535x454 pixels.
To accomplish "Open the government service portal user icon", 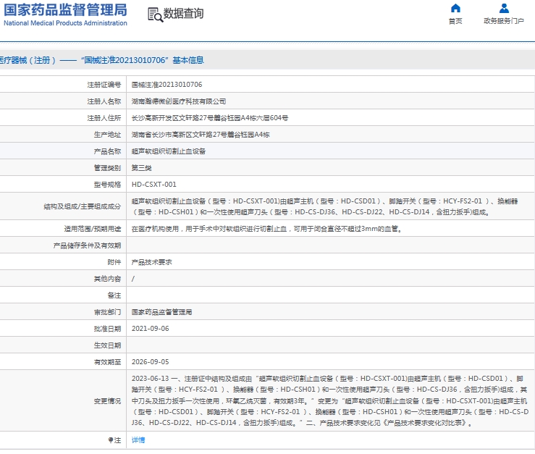I will (x=504, y=8).
